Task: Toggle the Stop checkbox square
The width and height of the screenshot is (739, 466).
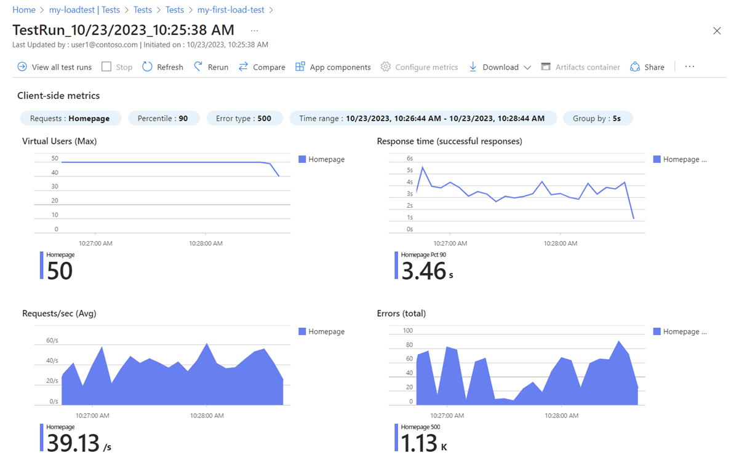Action: 106,67
